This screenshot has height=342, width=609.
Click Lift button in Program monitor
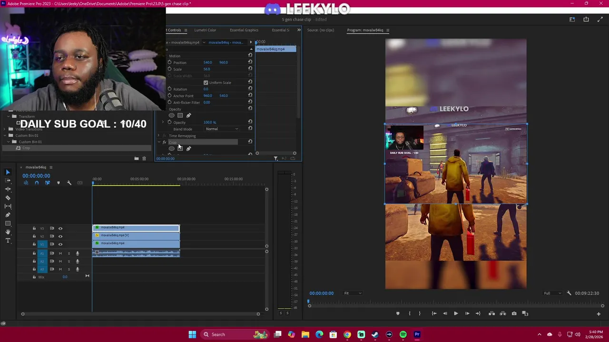tap(491, 313)
